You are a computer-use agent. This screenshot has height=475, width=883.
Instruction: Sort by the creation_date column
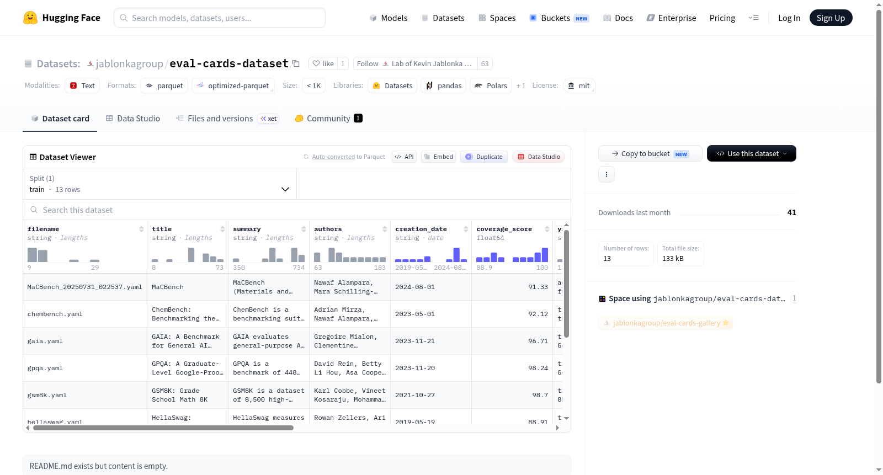pos(466,229)
